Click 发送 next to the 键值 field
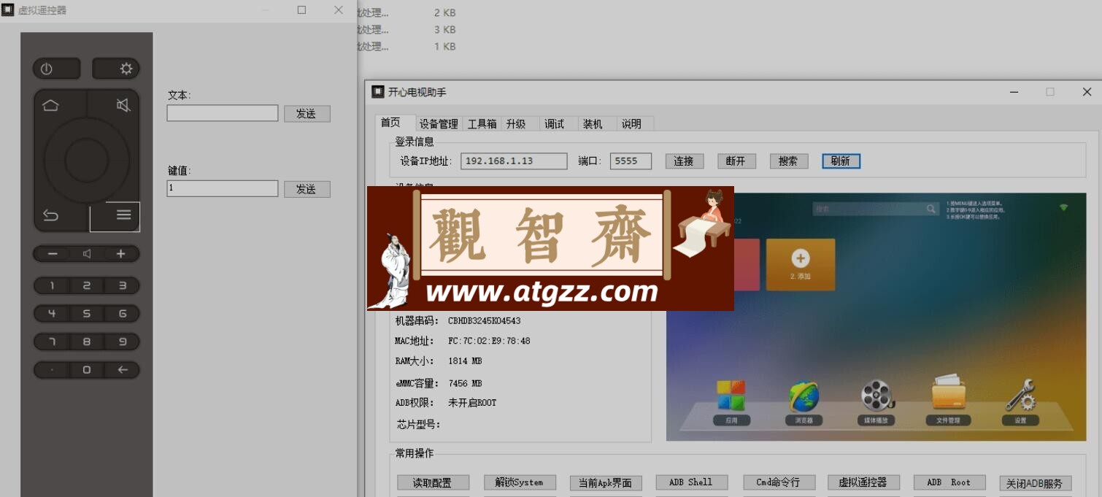This screenshot has width=1102, height=497. point(307,189)
